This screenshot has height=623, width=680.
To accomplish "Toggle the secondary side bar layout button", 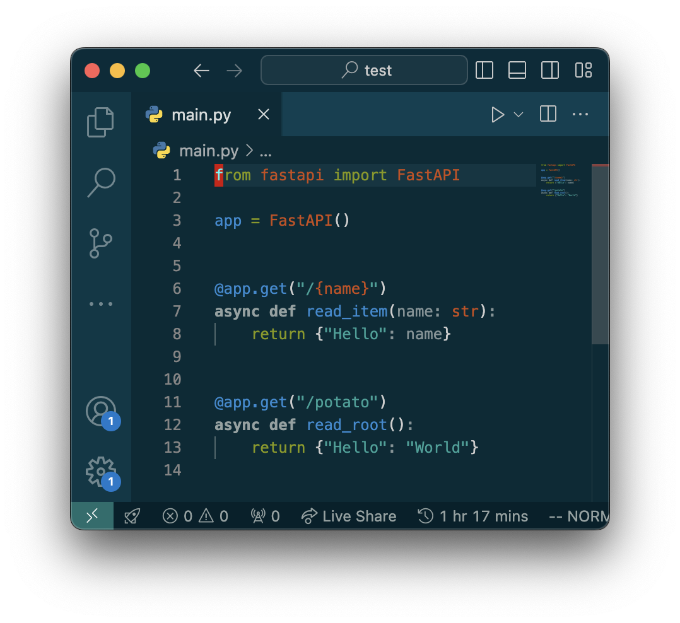I will (550, 70).
